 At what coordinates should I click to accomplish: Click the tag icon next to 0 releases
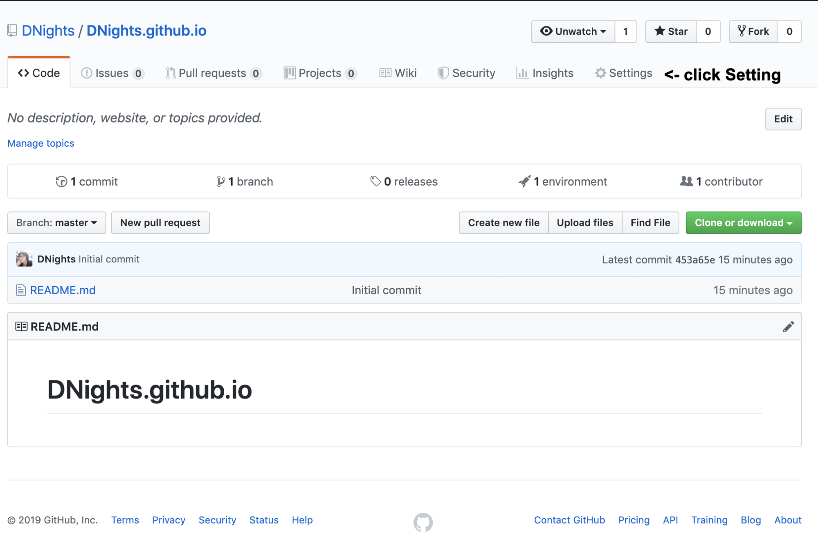point(375,181)
